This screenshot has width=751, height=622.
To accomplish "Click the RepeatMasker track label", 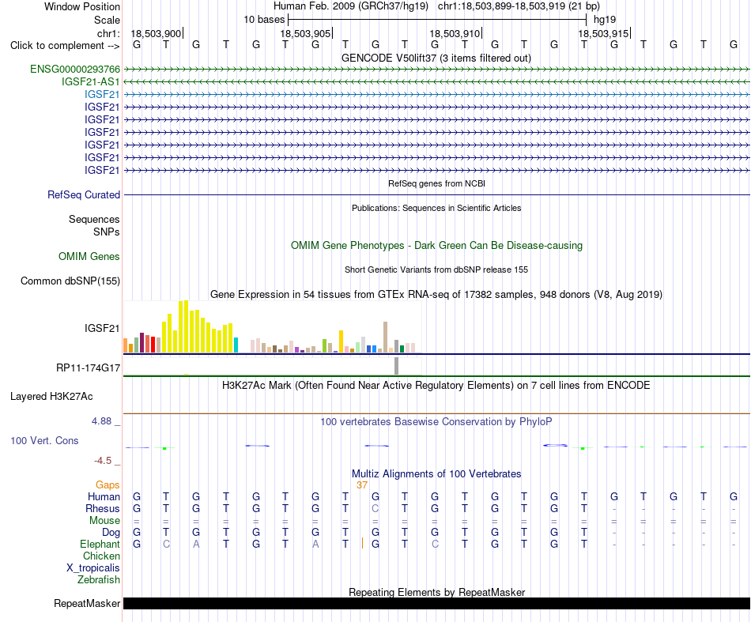I will coord(87,603).
